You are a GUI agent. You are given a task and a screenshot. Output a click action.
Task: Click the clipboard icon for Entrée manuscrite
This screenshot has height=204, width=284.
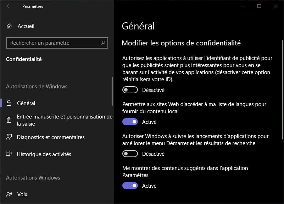tap(9, 120)
